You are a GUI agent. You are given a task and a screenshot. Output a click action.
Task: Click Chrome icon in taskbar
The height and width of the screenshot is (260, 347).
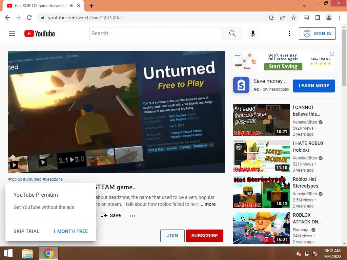[48, 253]
